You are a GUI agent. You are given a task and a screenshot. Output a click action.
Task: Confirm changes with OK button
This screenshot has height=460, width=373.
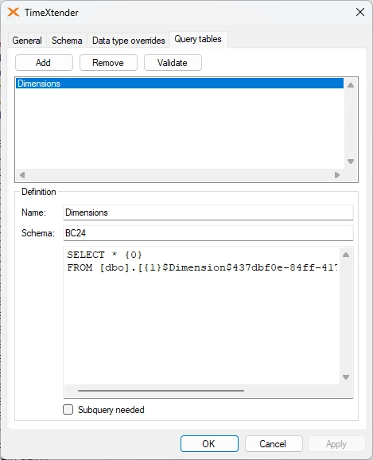tap(209, 443)
